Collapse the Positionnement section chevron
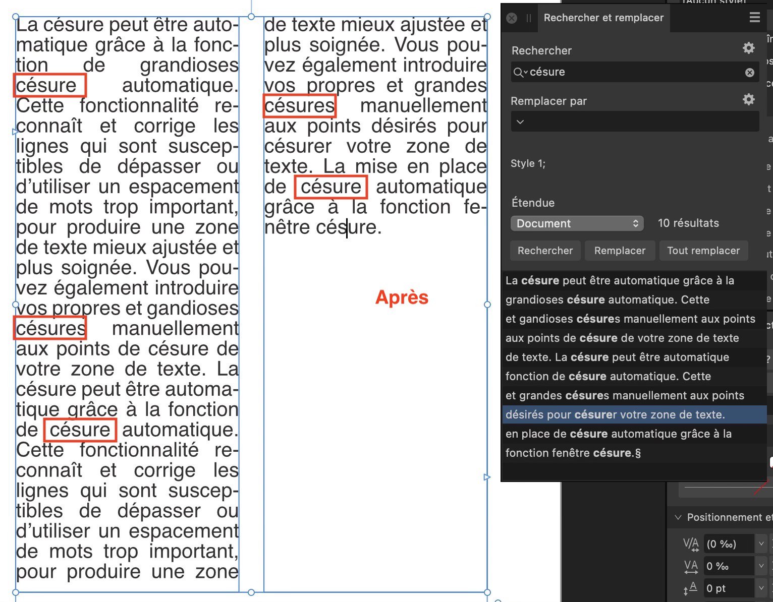 coord(678,517)
